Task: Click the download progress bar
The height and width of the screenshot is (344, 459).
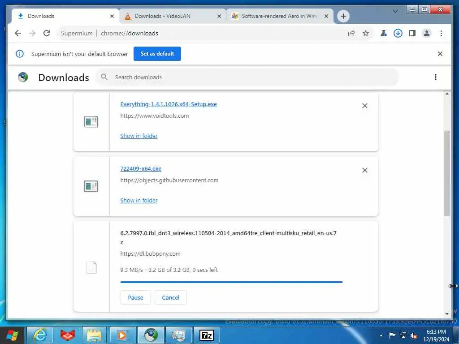Action: pos(231,282)
